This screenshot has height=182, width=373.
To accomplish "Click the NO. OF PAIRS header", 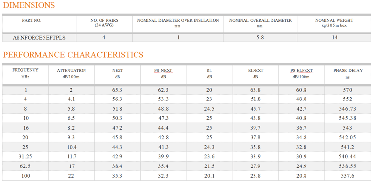I will coord(104,23).
